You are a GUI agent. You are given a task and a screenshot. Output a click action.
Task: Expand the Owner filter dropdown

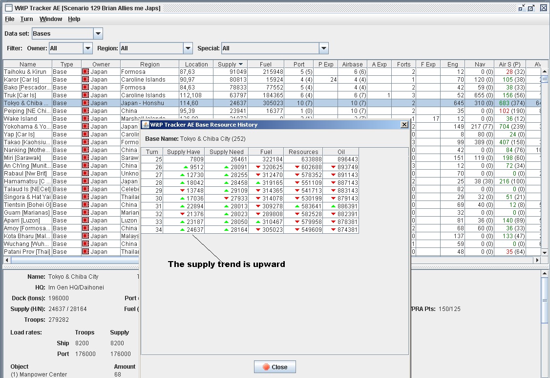[88, 48]
